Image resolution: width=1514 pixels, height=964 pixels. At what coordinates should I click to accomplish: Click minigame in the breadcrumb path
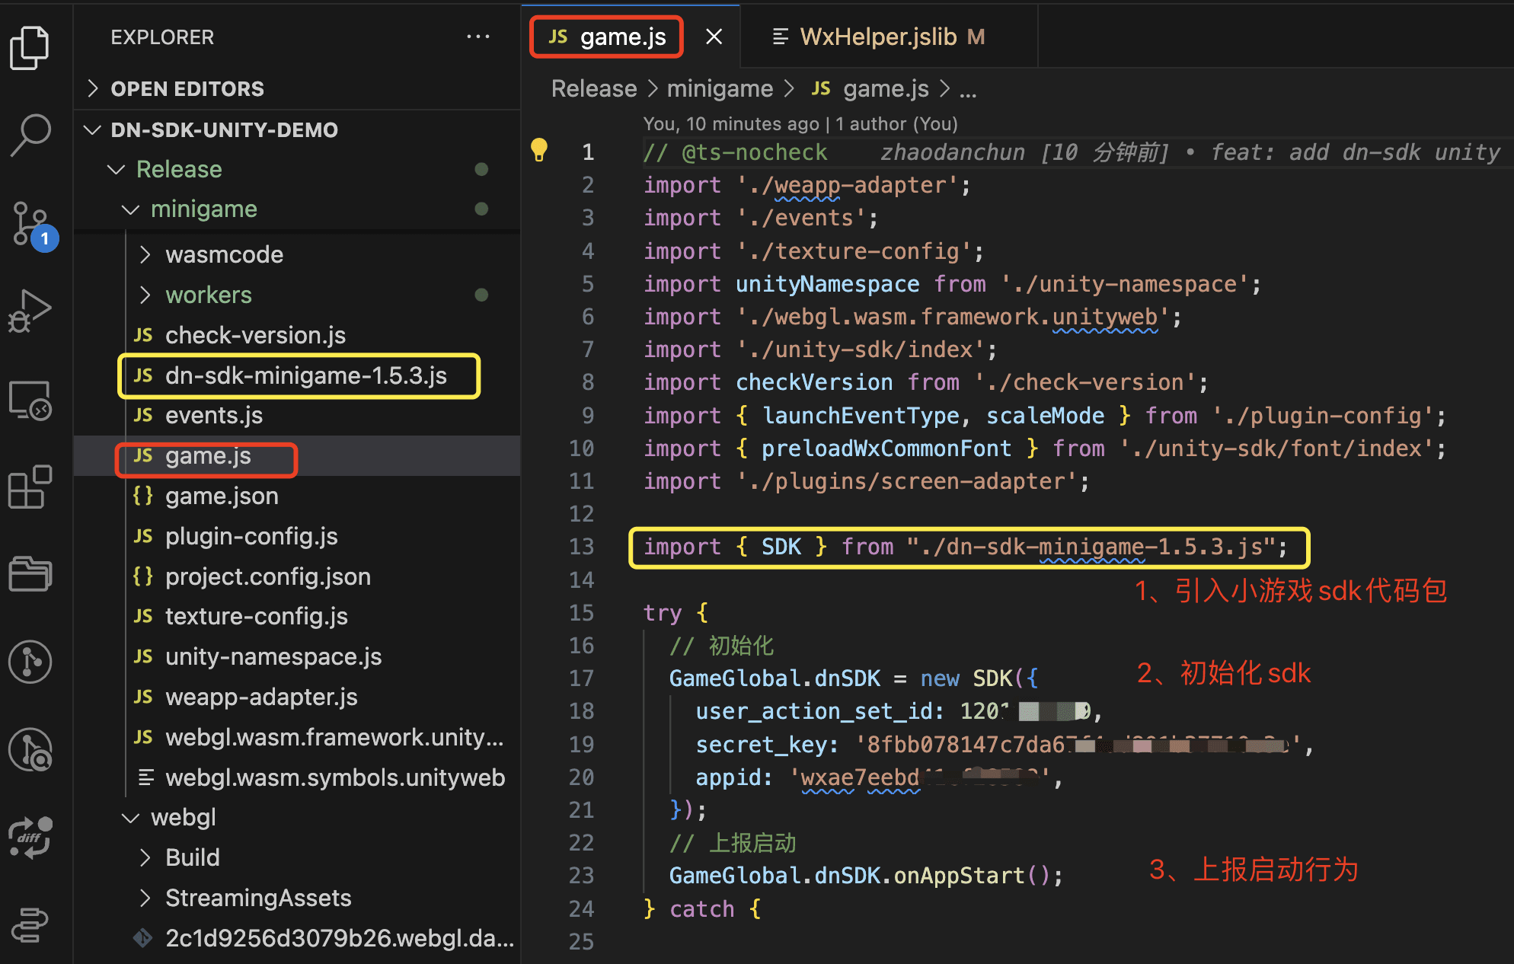pyautogui.click(x=720, y=89)
